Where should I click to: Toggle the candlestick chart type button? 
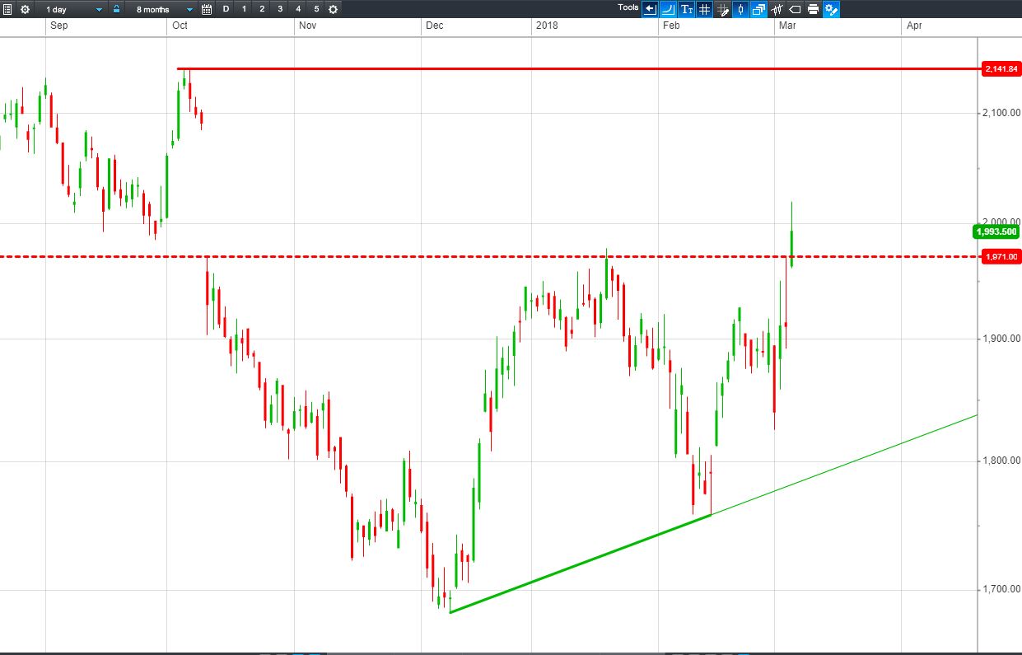740,9
